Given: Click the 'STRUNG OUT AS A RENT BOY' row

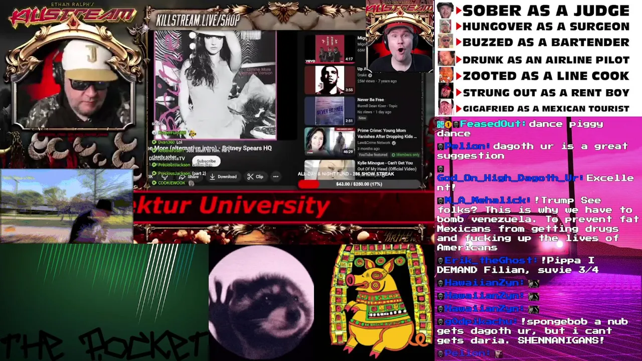Looking at the screenshot, I should [535, 93].
